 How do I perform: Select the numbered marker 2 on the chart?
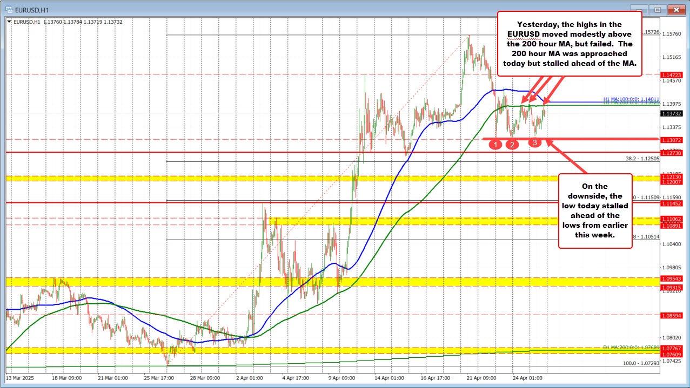[x=511, y=145]
